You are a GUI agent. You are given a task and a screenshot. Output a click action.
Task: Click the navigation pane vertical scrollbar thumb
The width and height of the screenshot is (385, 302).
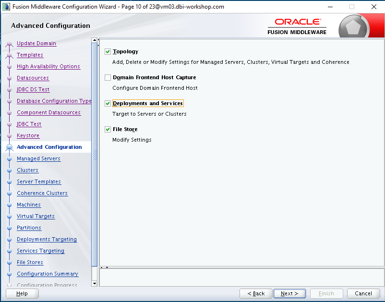click(94, 155)
